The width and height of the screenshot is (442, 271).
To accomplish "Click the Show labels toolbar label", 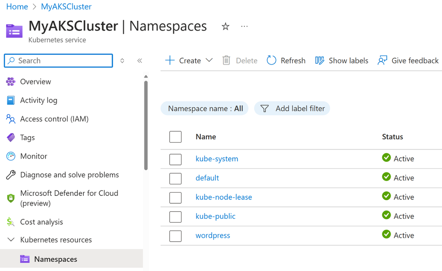I will [348, 61].
